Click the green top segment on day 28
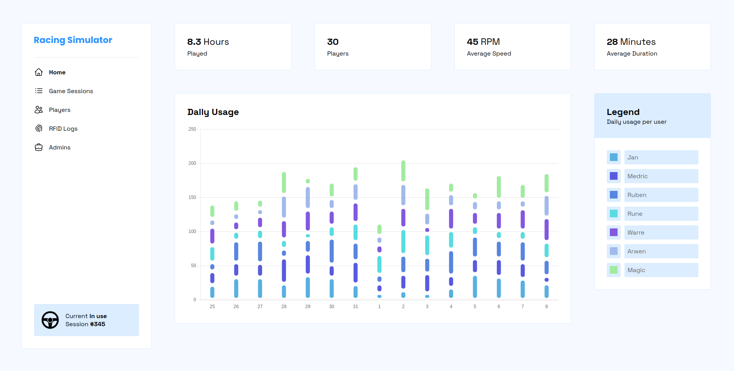Image resolution: width=734 pixels, height=371 pixels. 284,182
